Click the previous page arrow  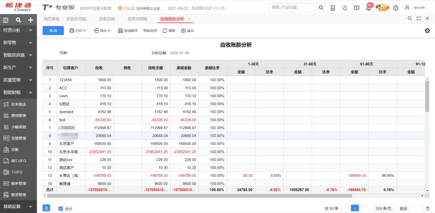(345, 208)
